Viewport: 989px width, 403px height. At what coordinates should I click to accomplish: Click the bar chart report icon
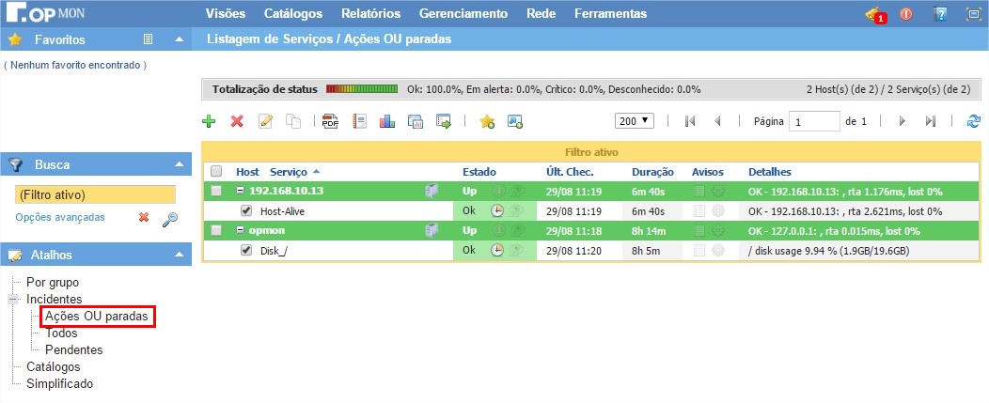click(386, 121)
